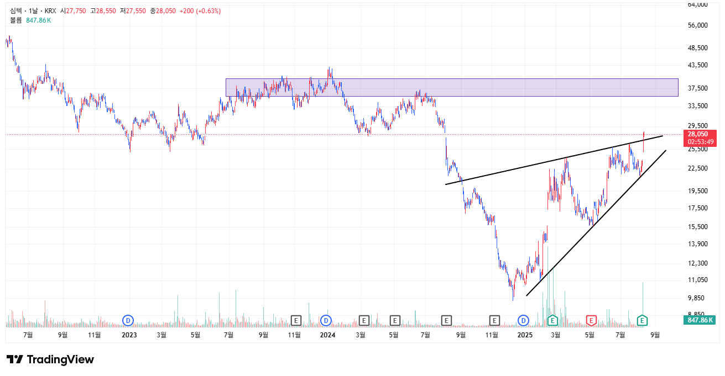725x376 pixels.
Task: Click the red E earnings marker
Action: click(x=592, y=320)
